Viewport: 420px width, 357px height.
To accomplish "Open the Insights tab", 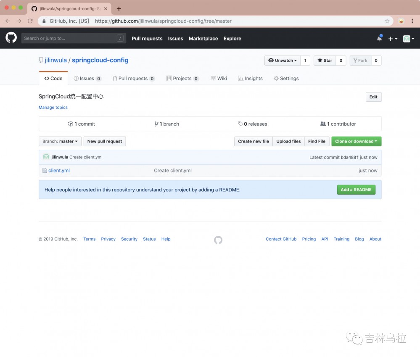I will coord(250,79).
